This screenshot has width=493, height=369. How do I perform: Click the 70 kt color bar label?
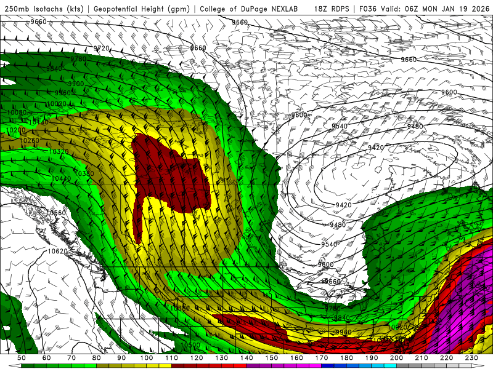pos(71,358)
